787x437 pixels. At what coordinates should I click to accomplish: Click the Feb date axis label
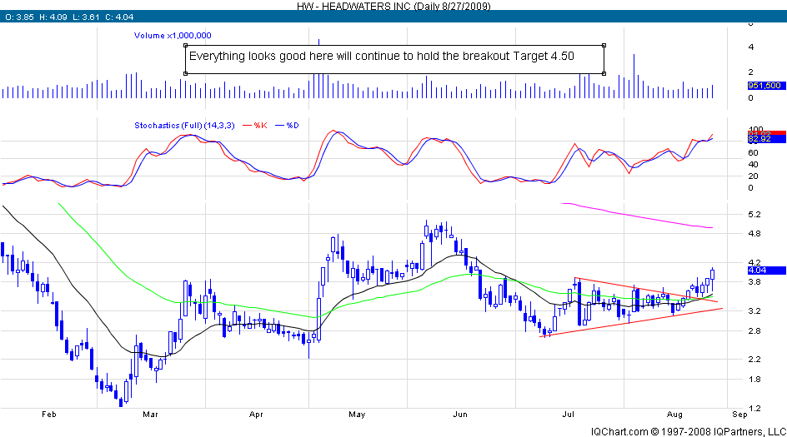[x=48, y=415]
